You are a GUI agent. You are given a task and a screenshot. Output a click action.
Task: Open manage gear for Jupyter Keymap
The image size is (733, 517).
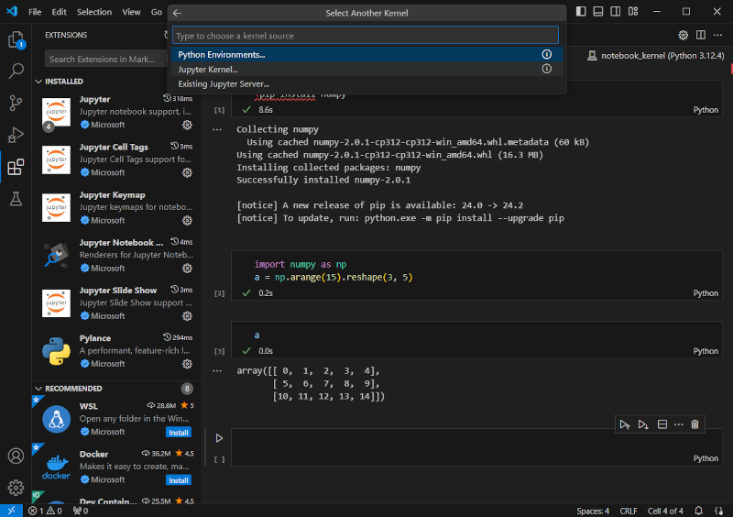187,220
